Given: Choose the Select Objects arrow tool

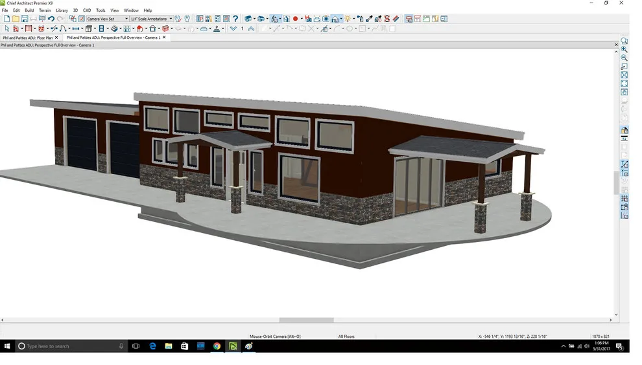Looking at the screenshot, I should click(x=7, y=28).
